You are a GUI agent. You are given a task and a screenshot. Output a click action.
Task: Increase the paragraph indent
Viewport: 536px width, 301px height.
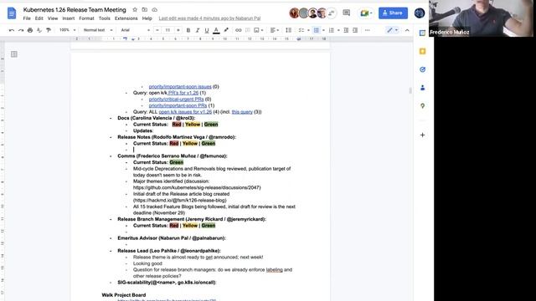(355, 30)
